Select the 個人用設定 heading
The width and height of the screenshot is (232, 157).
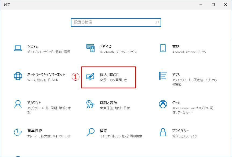(109, 74)
